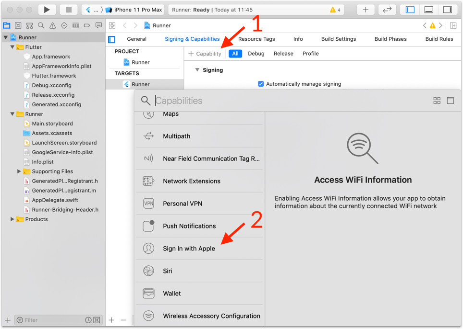Open the Resource Tags tab
The image size is (463, 329).
256,39
